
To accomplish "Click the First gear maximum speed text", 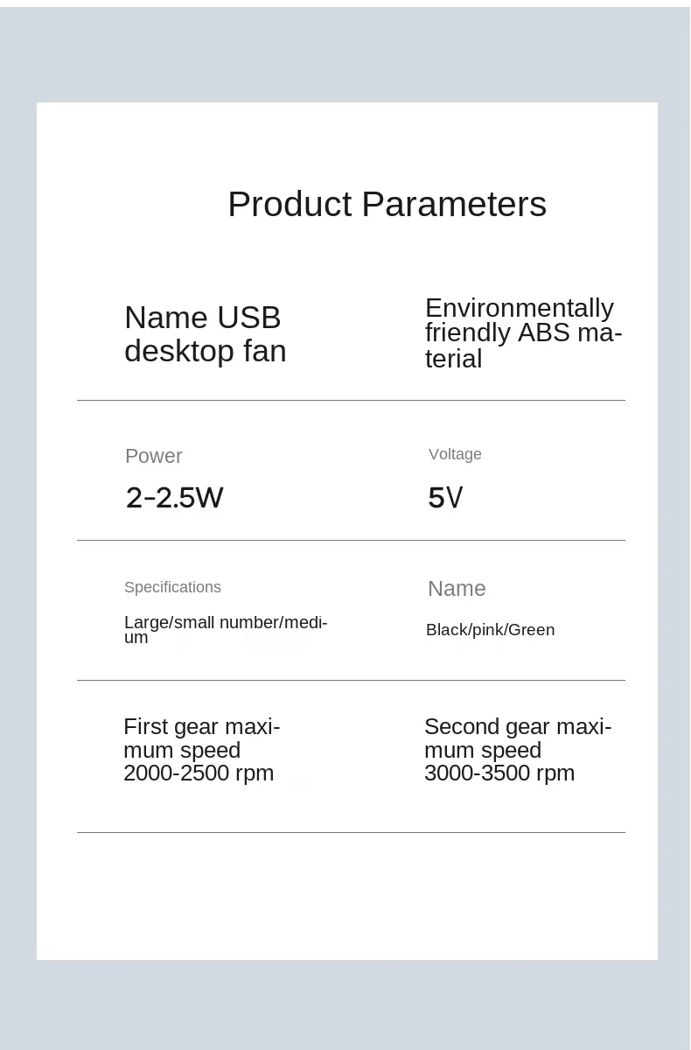I will (x=202, y=738).
